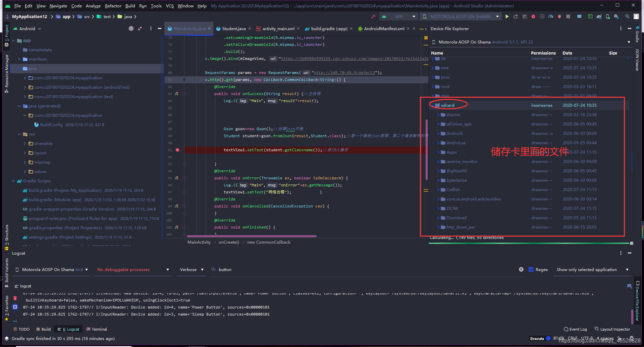This screenshot has width=644, height=347.
Task: Click scroll-from-source target icon in Project panel
Action: click(131, 28)
